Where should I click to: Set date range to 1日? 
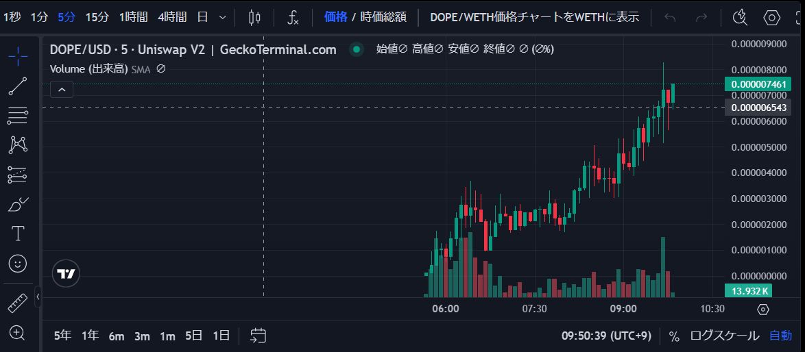point(221,336)
